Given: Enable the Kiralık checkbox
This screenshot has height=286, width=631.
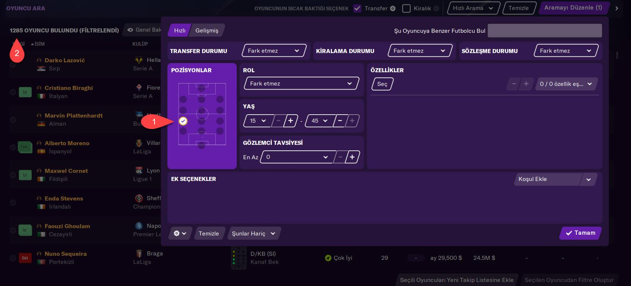Looking at the screenshot, I should click(406, 8).
